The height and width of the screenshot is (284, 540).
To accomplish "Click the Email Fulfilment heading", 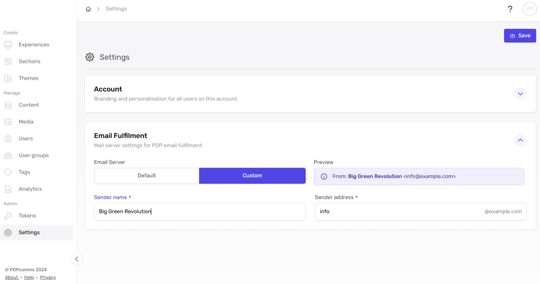I will [x=121, y=136].
